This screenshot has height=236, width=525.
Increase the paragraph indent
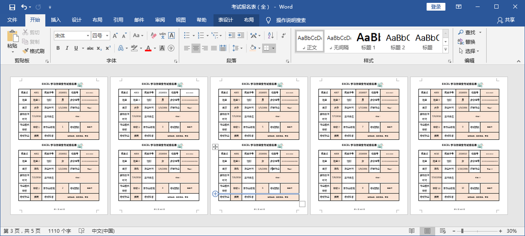tap(242, 36)
